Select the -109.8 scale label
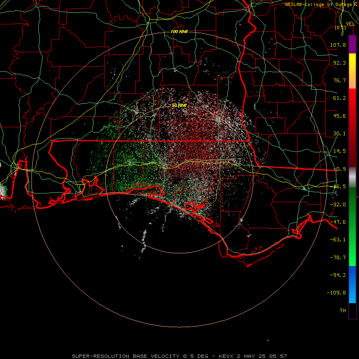The image size is (359, 359). (x=336, y=293)
